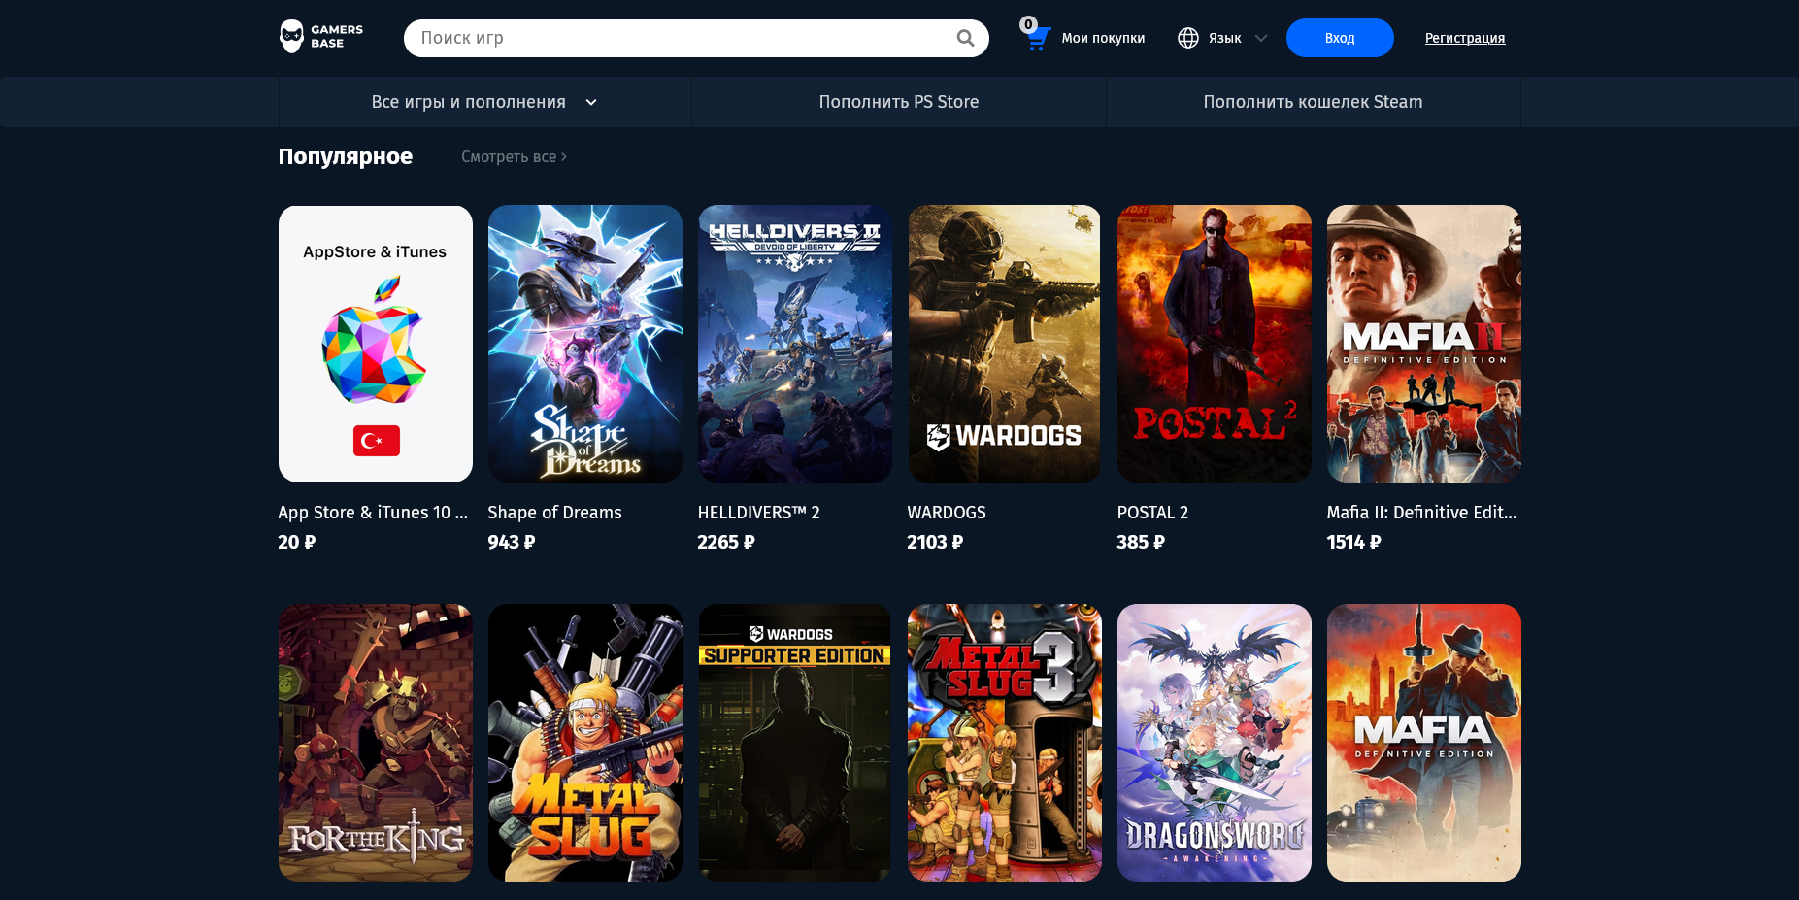Click Смотреть все link
Screen dimensions: 1799x900
[514, 156]
